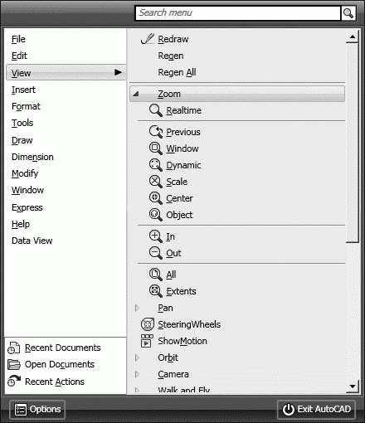
Task: Select the Zoom Realtime magnifier icon
Action: [x=156, y=110]
